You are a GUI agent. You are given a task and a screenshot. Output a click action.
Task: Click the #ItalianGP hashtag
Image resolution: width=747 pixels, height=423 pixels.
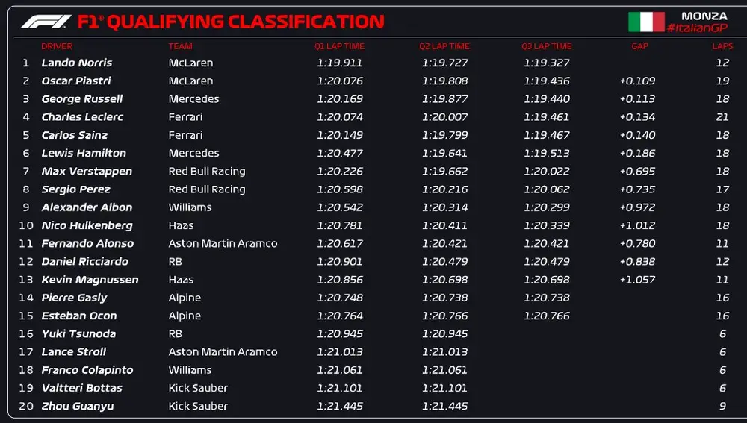(696, 28)
